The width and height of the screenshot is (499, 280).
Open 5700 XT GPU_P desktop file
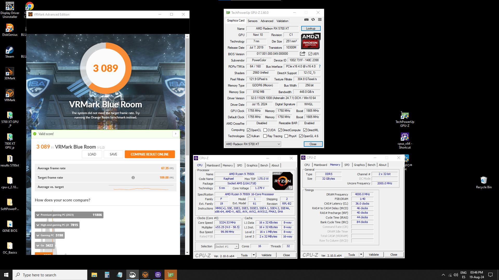[x=10, y=119]
